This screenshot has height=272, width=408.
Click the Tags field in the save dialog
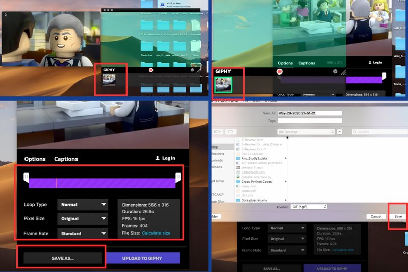(x=310, y=121)
